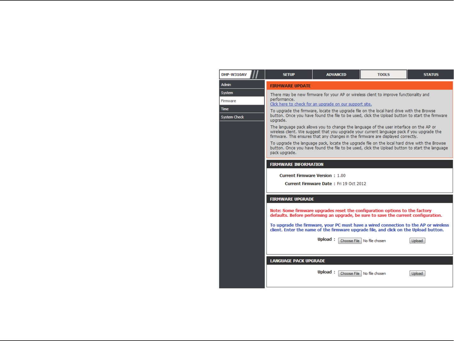Switch to the ADVANCED tab
454x341 pixels.
[336, 74]
